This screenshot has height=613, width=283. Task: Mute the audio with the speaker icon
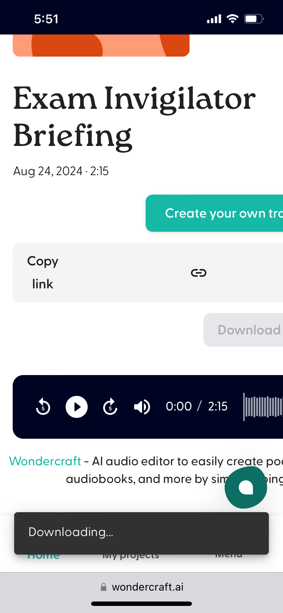point(142,407)
